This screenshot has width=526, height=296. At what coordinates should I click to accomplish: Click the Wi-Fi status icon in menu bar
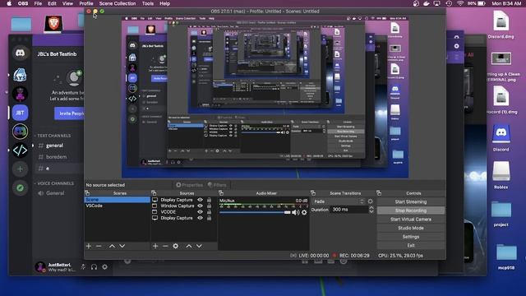(460, 3)
